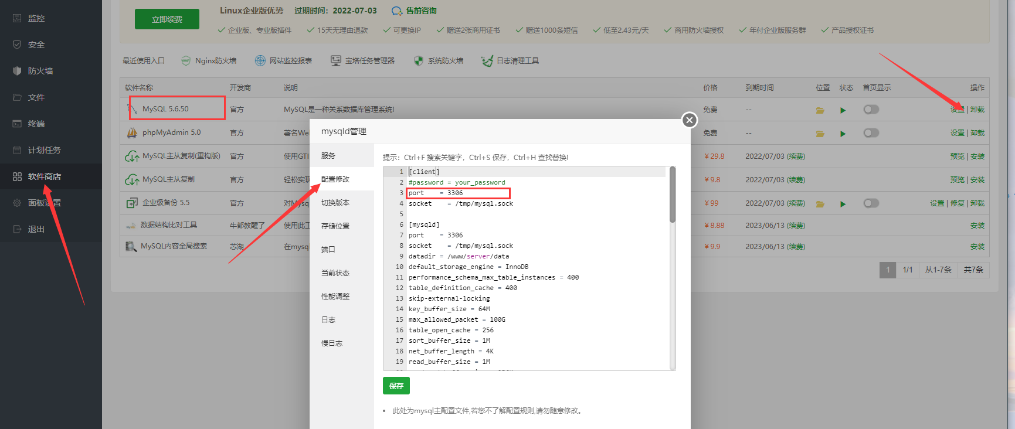1015x429 pixels.
Task: Toggle 首页显示 switch for phpMyAdmin 5.0
Action: (x=871, y=133)
